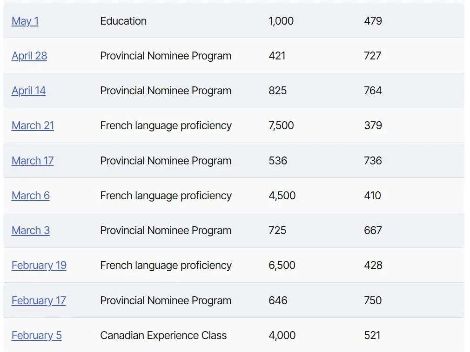Select the 521 score value
Viewport: 470px width, 352px height.
(x=372, y=335)
